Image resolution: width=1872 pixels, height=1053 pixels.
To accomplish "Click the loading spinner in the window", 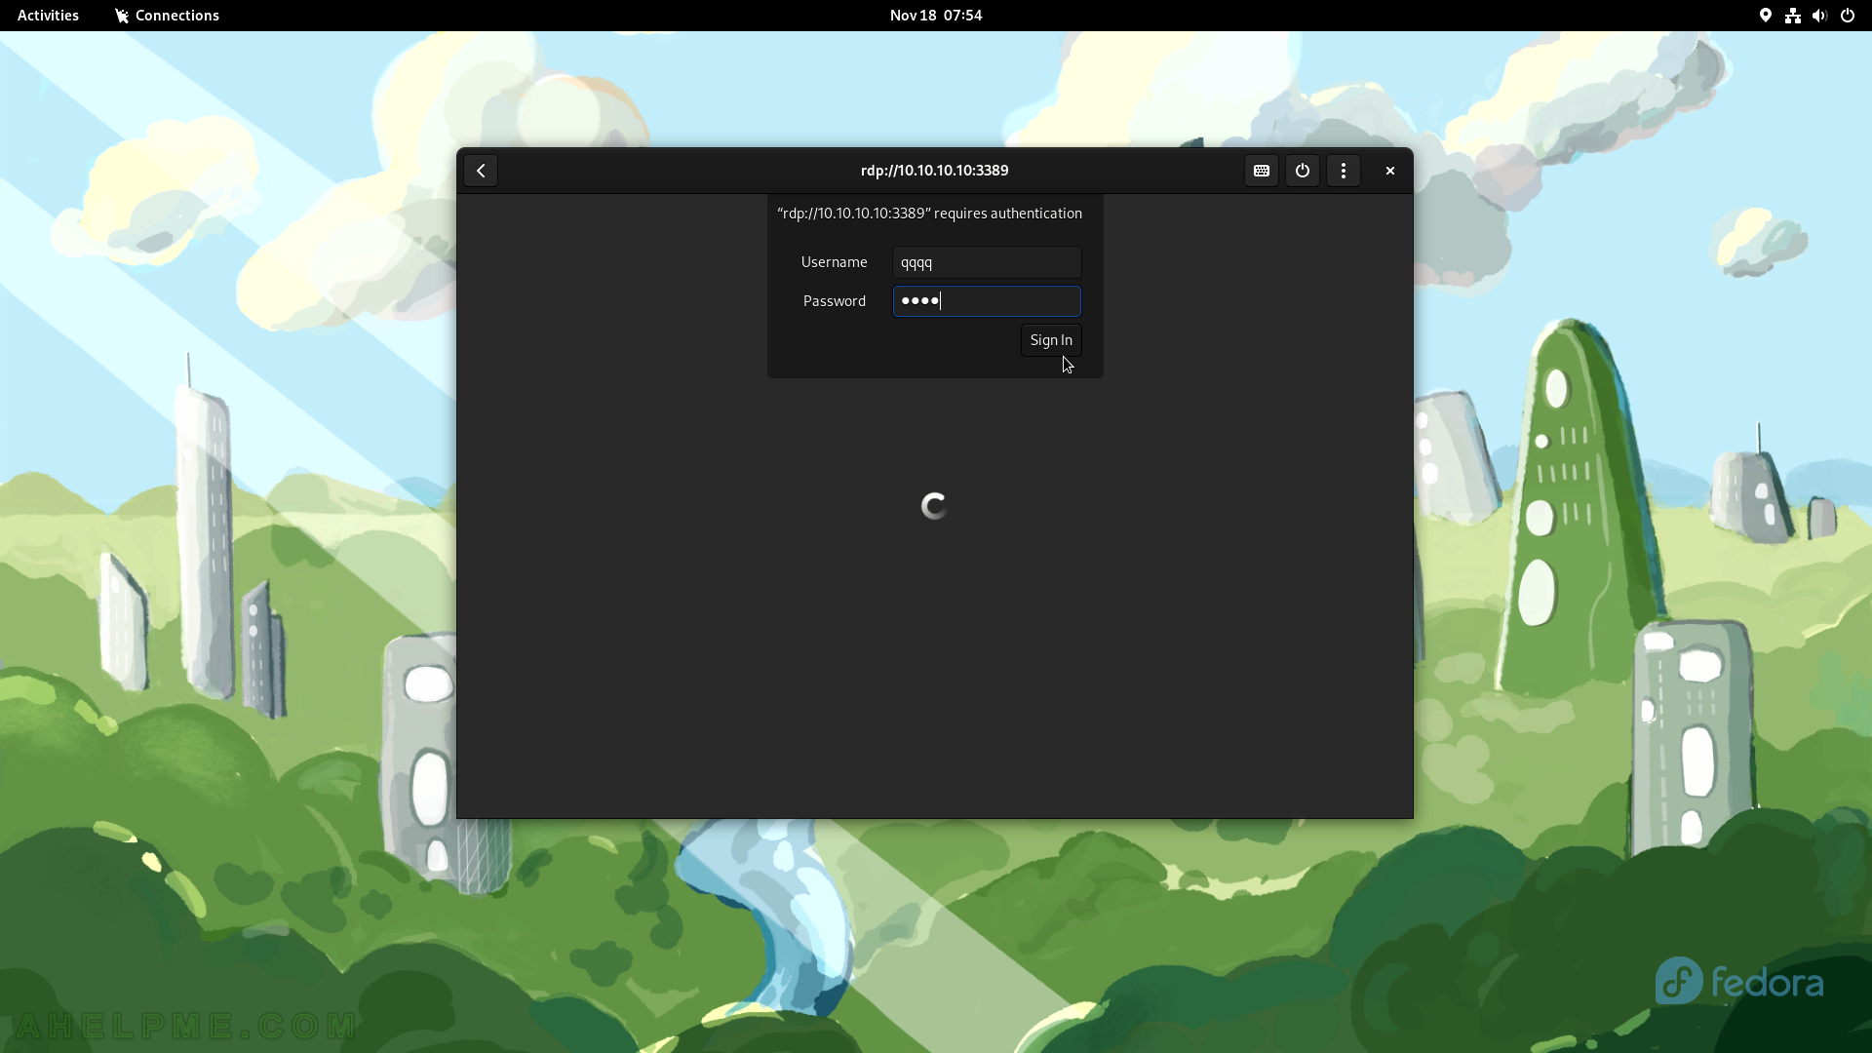I will pos(934,506).
